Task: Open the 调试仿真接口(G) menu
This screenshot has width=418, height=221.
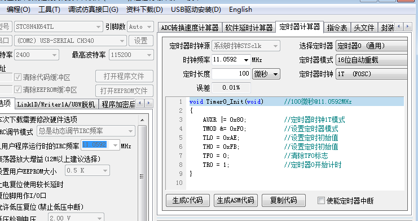Action: tap(93, 10)
